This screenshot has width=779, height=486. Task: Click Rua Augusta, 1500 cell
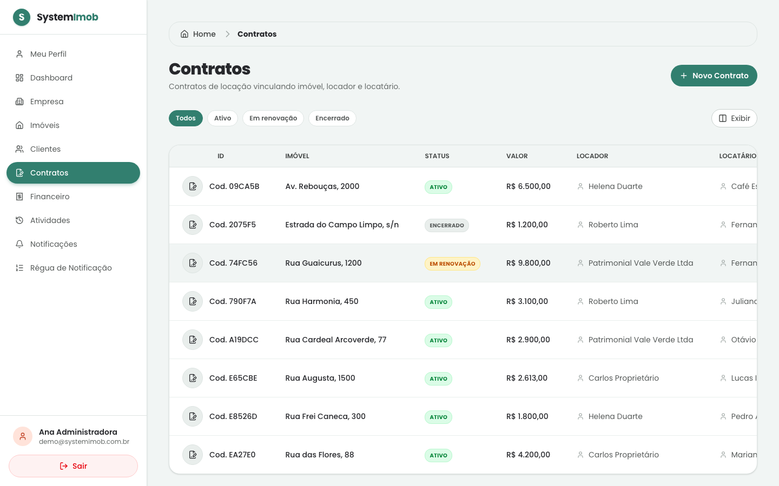pyautogui.click(x=320, y=378)
